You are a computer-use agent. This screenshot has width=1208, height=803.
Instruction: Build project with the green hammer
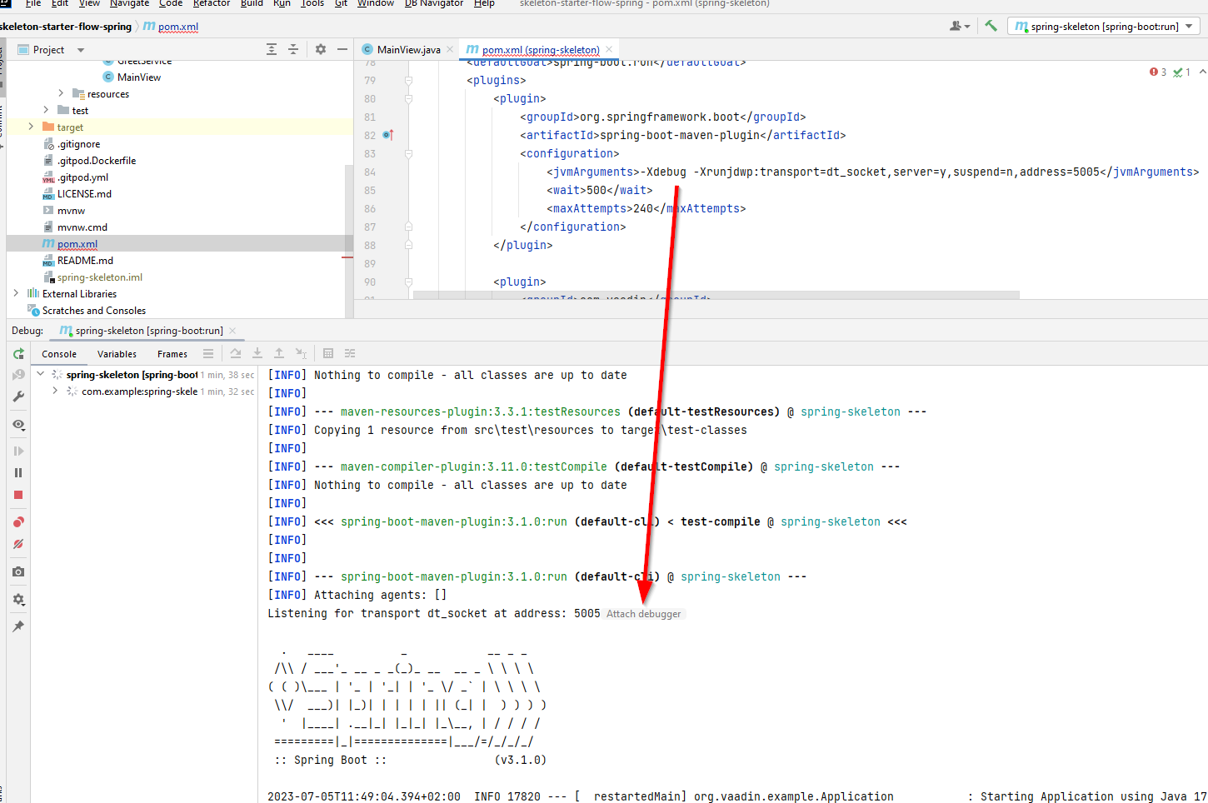coord(991,26)
